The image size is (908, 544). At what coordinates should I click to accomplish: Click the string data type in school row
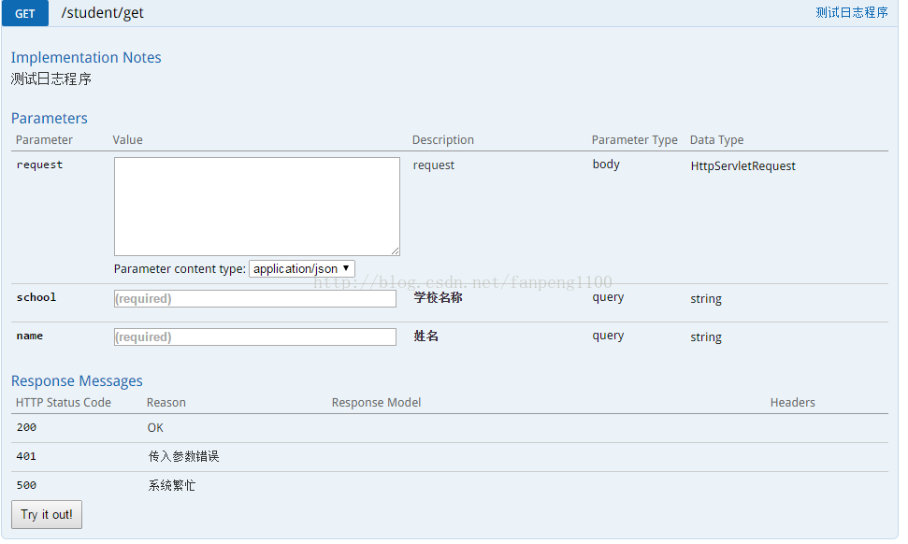706,298
